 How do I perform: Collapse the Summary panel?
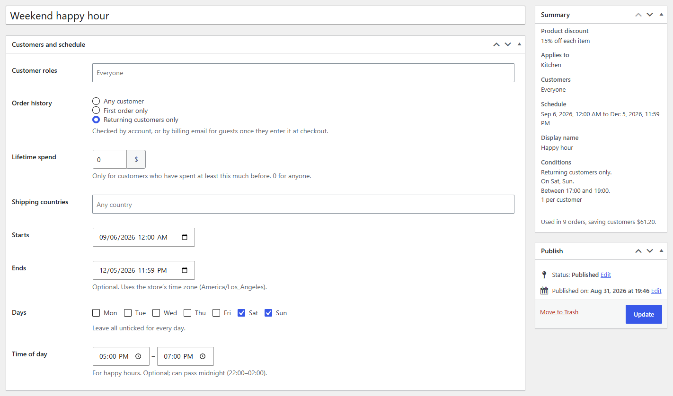click(661, 15)
